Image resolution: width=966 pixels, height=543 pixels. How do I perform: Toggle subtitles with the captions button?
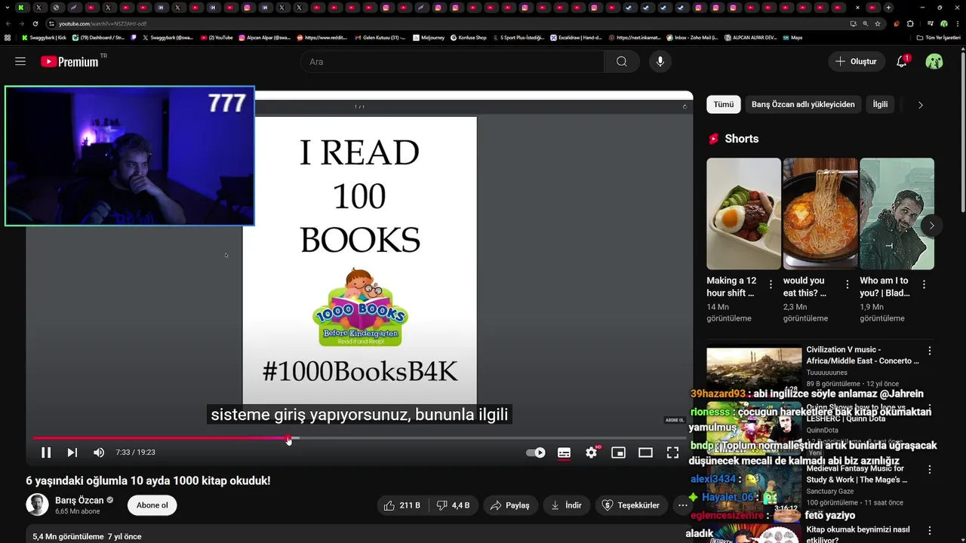(564, 452)
